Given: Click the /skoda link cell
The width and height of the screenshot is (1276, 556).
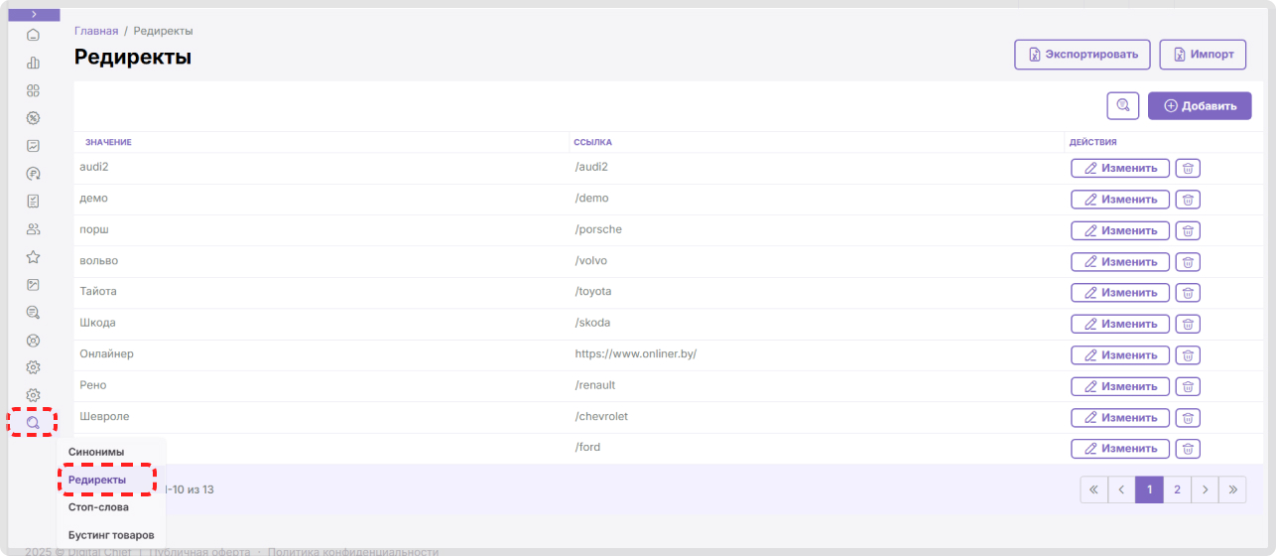Looking at the screenshot, I should click(x=592, y=323).
